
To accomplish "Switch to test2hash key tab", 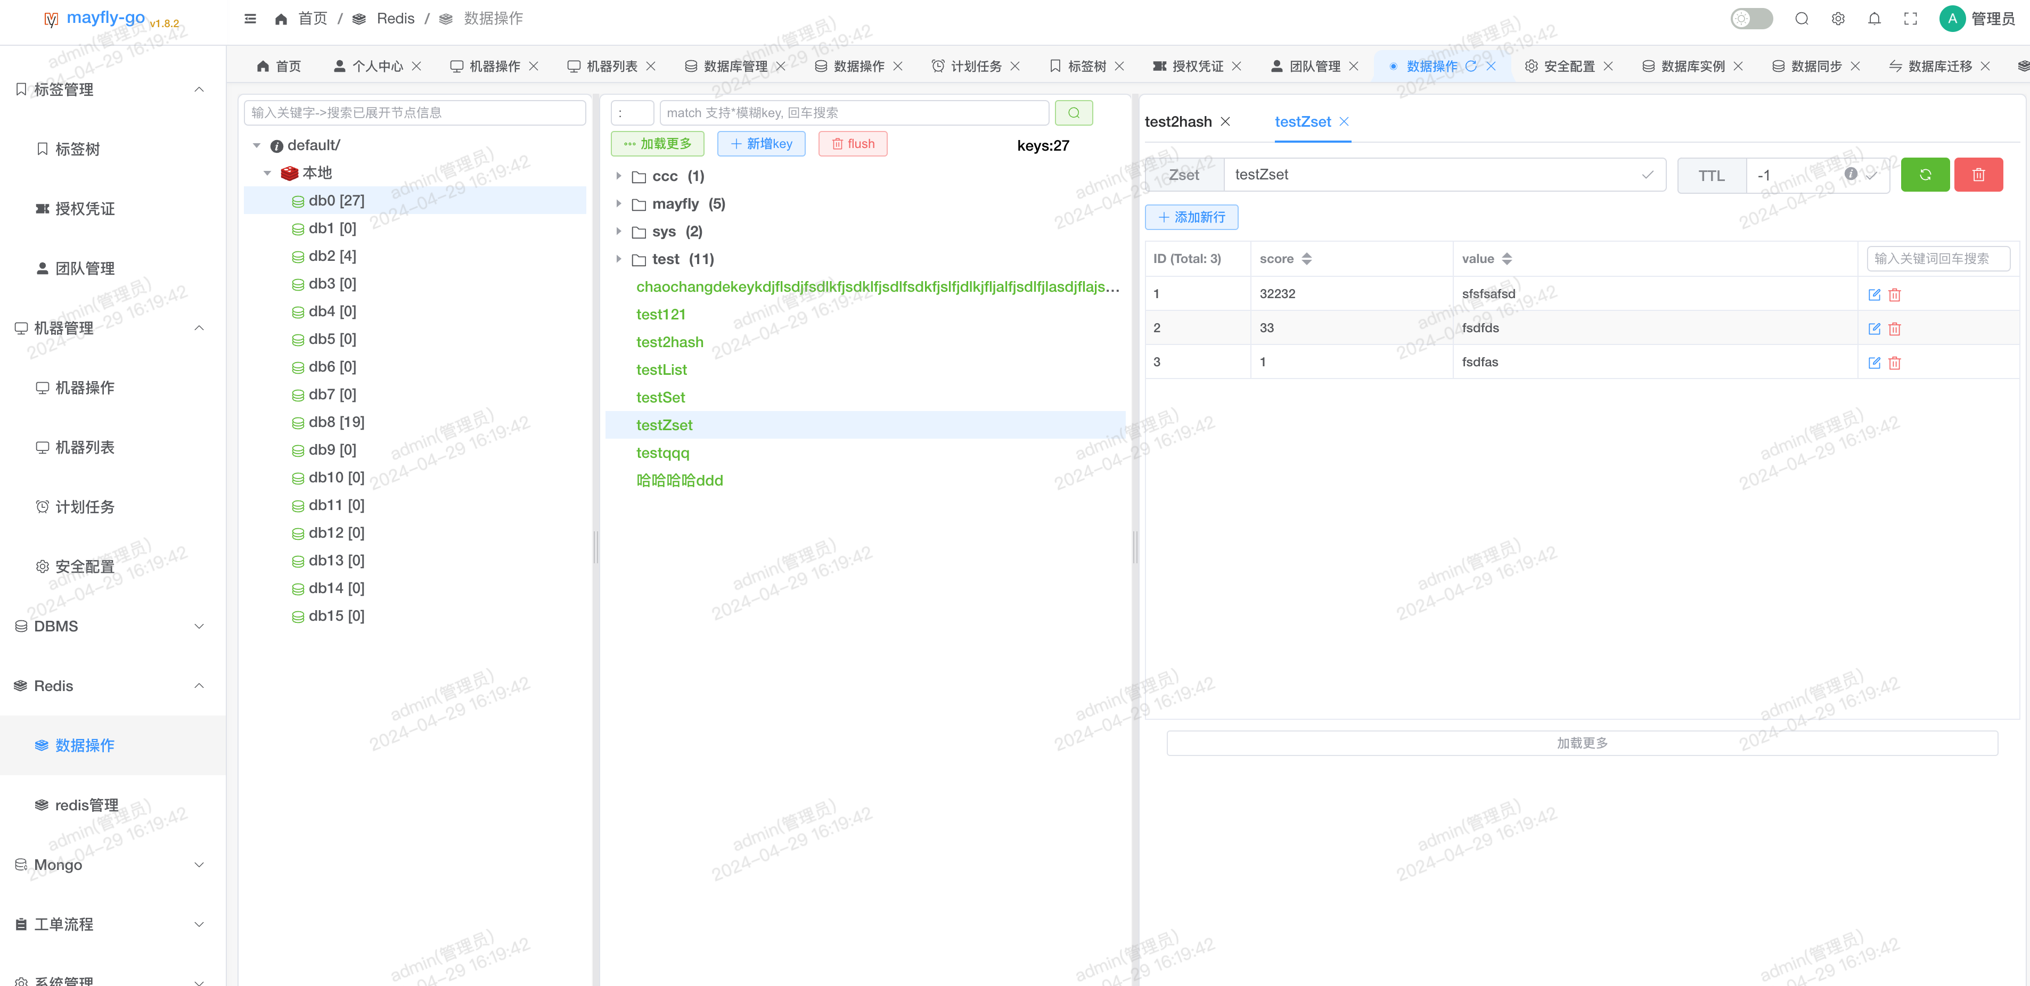I will [x=1178, y=121].
